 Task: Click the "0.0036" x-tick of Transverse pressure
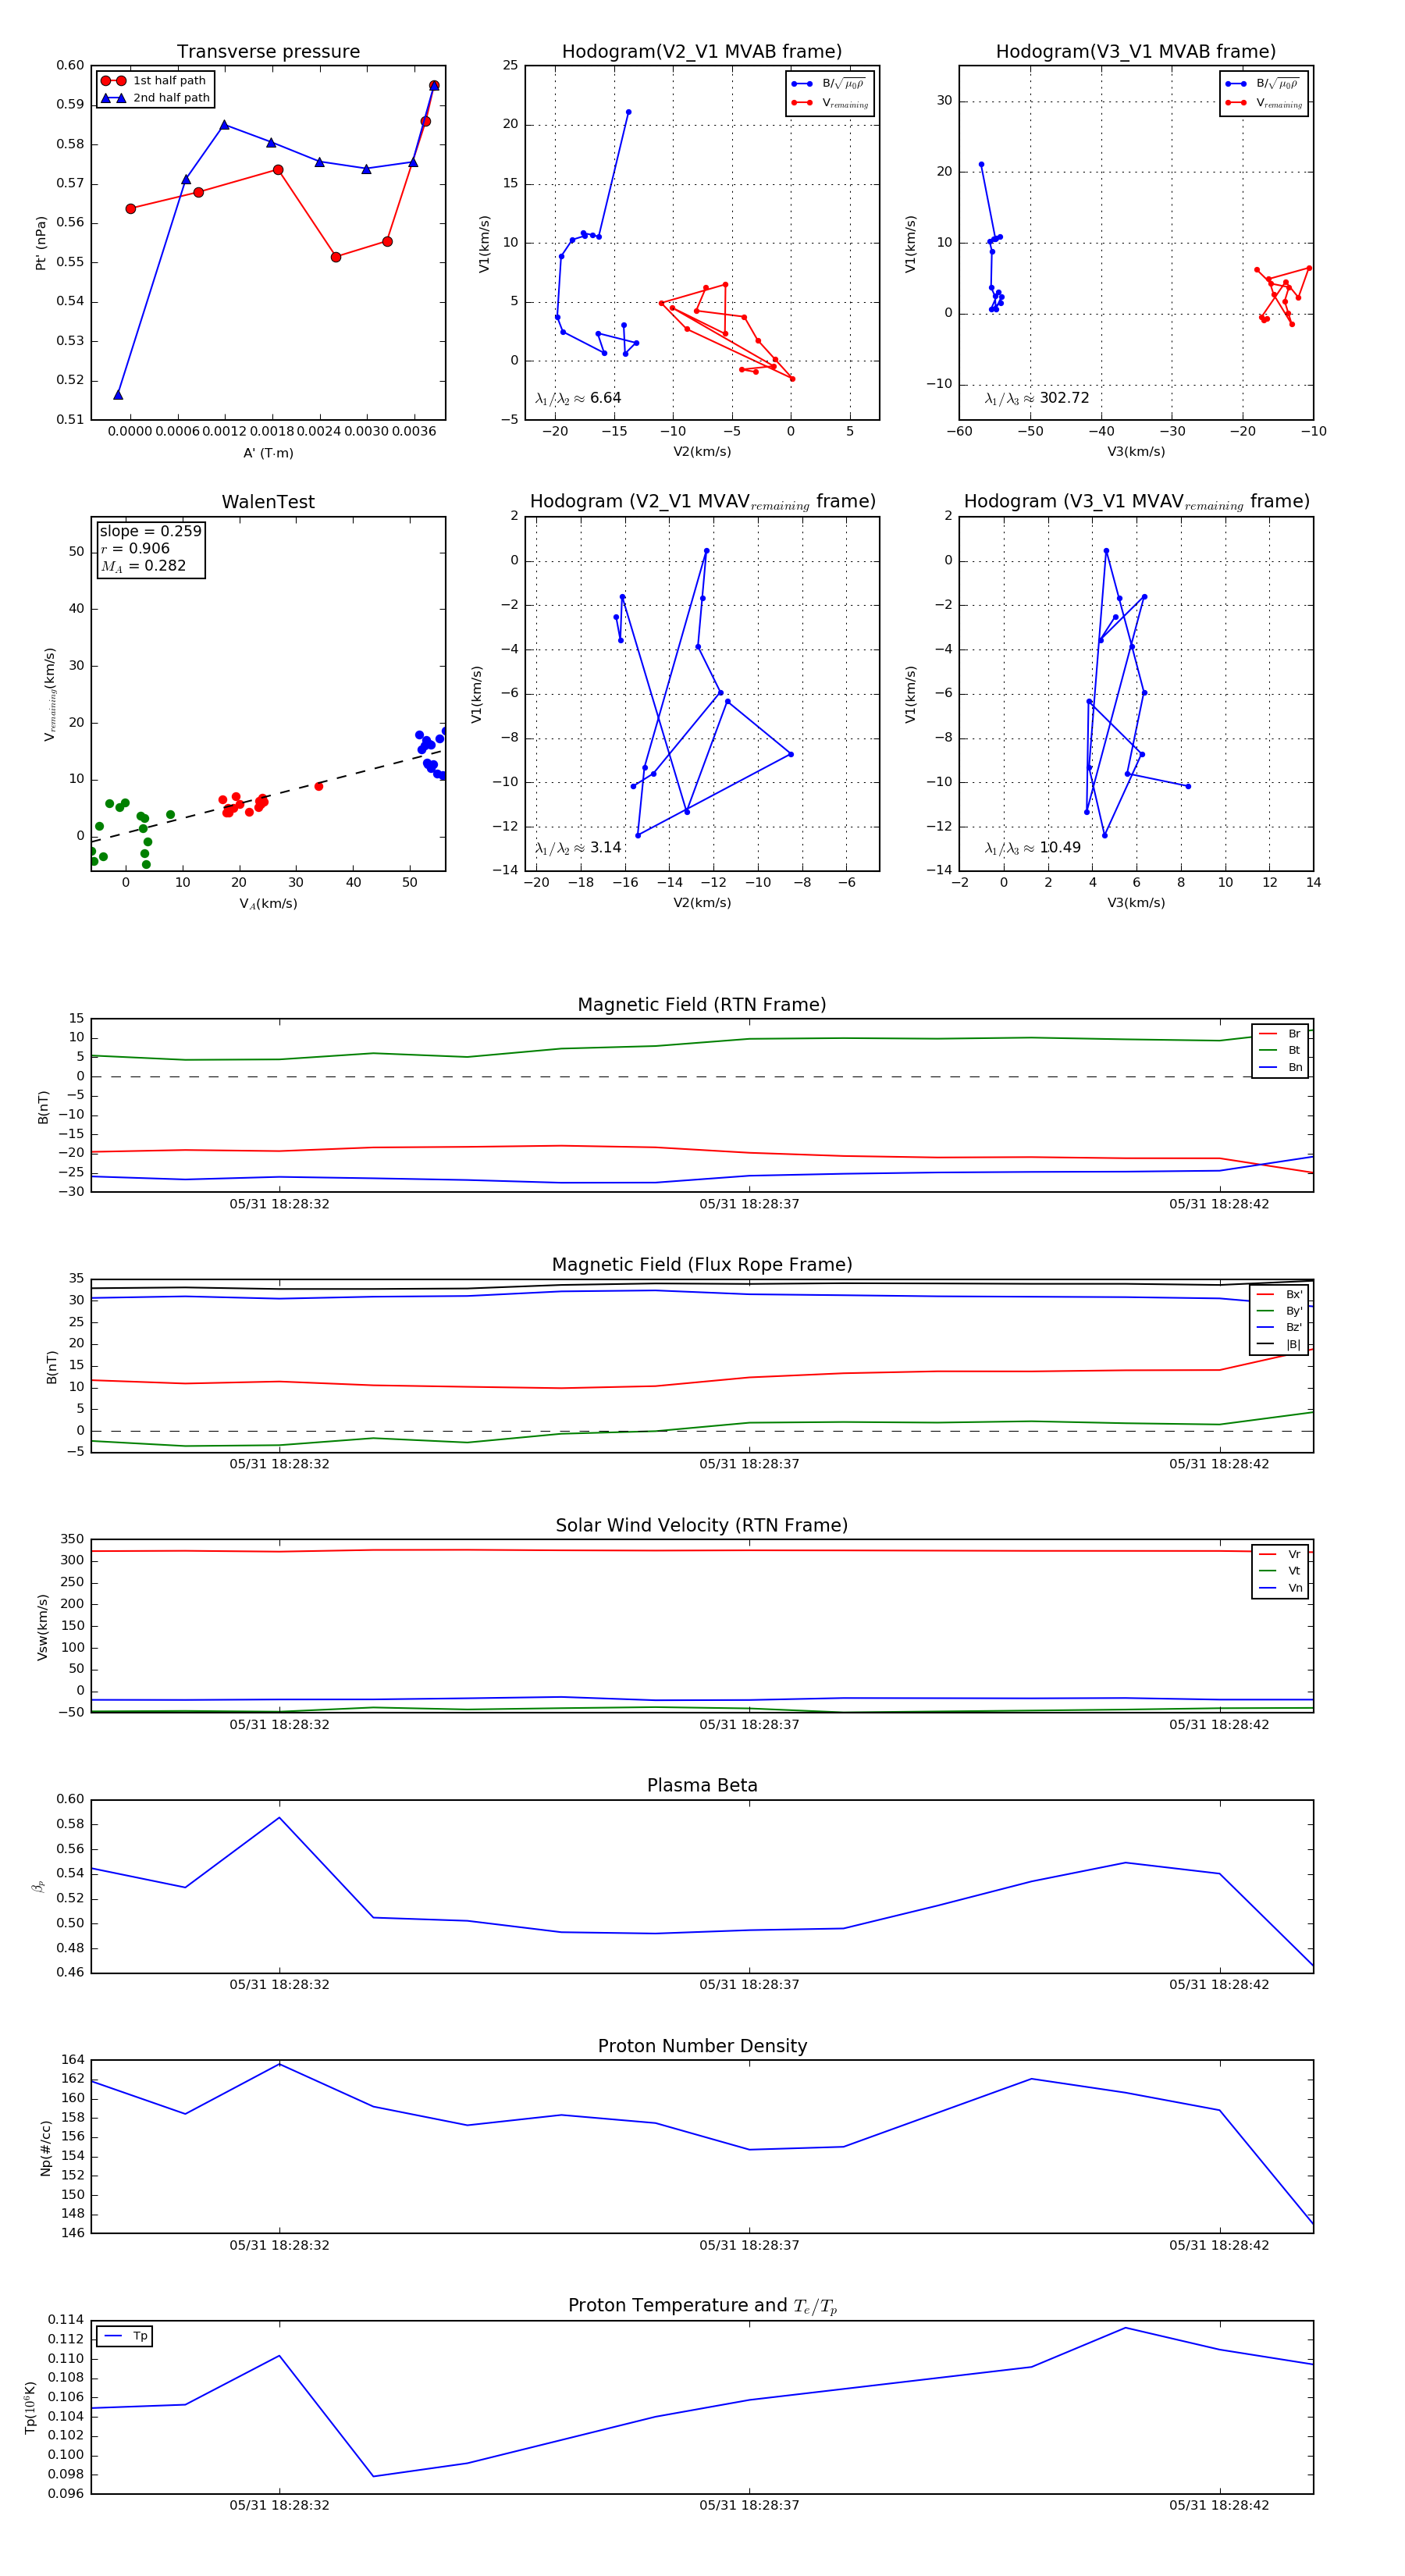point(413,431)
